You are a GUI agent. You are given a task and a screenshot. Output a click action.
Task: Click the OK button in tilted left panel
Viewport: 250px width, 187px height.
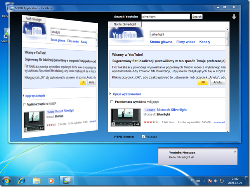tap(83, 82)
